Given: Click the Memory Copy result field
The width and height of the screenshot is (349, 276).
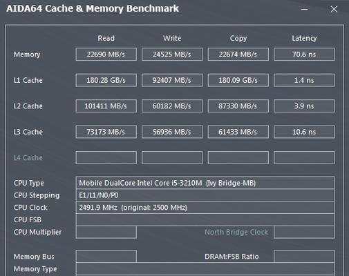Looking at the screenshot, I should (238, 55).
